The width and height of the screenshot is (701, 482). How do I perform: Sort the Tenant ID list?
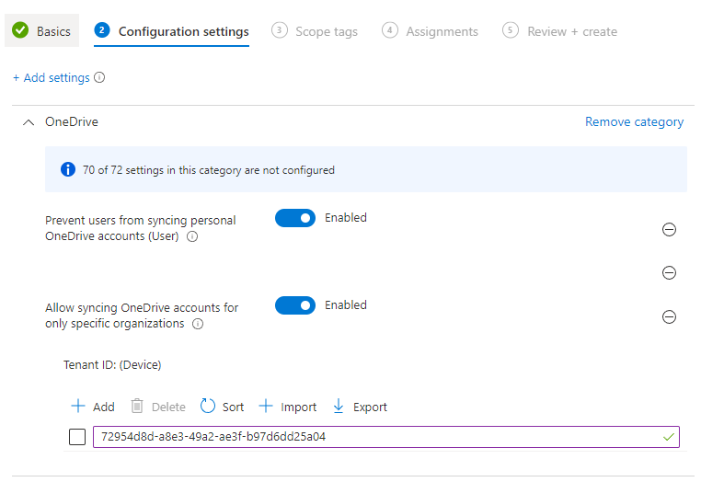(222, 407)
